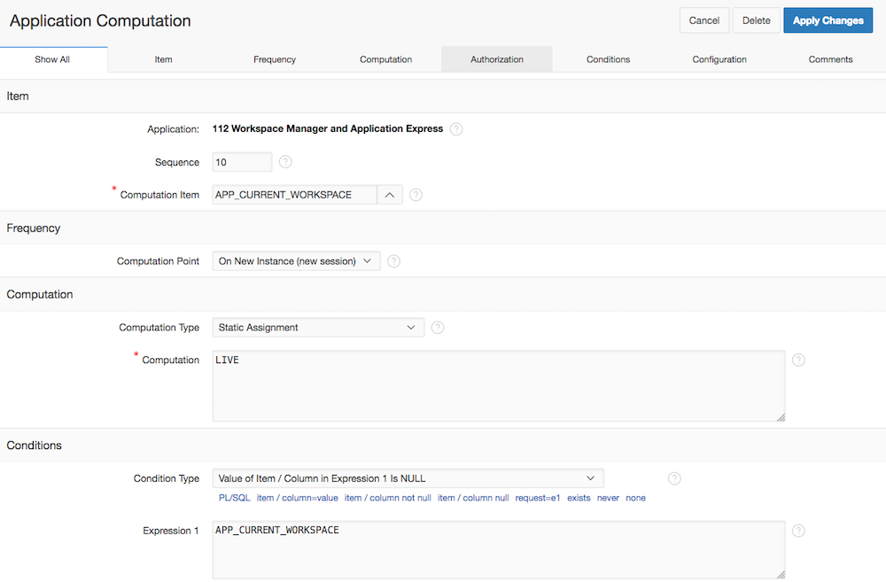The image size is (886, 582).
Task: Open help icon for Computation Type
Action: (x=438, y=328)
